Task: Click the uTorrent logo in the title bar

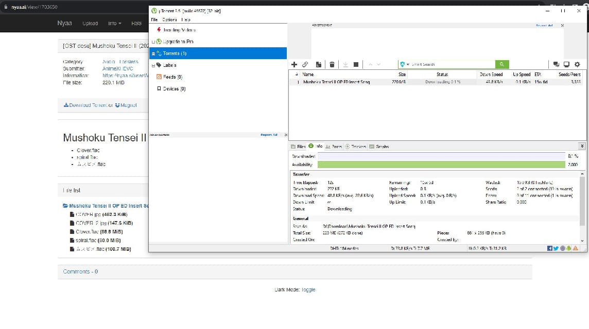Action: click(x=154, y=10)
